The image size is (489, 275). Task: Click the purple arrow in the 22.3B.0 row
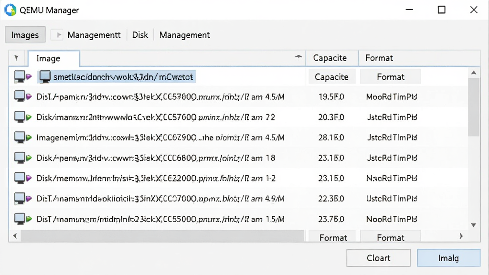pos(29,199)
